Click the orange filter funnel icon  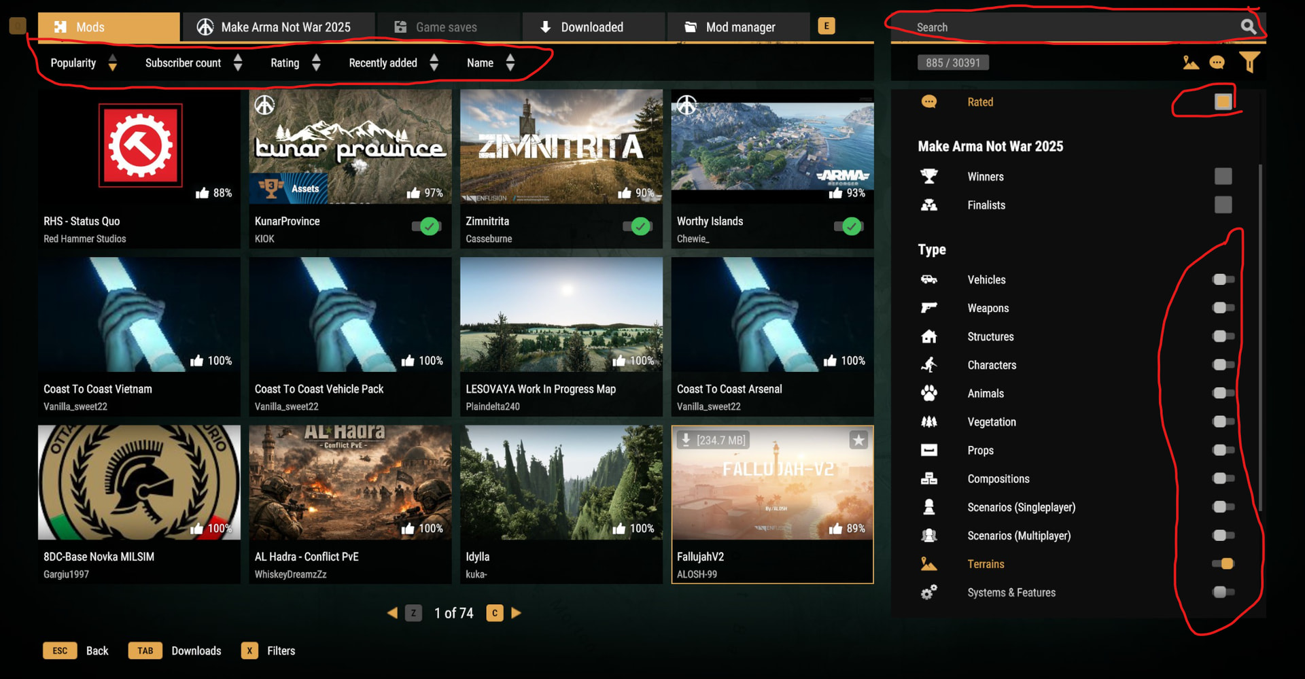click(1249, 63)
